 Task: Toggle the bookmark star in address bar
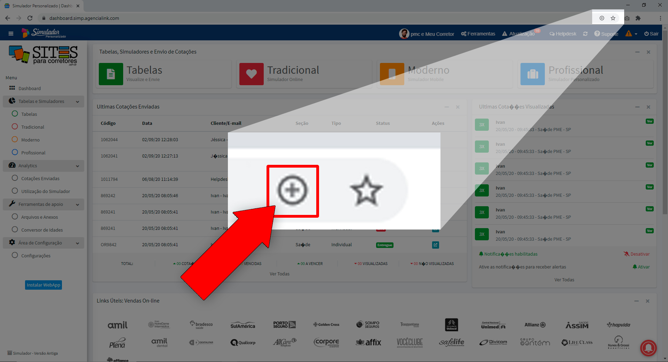(x=613, y=18)
